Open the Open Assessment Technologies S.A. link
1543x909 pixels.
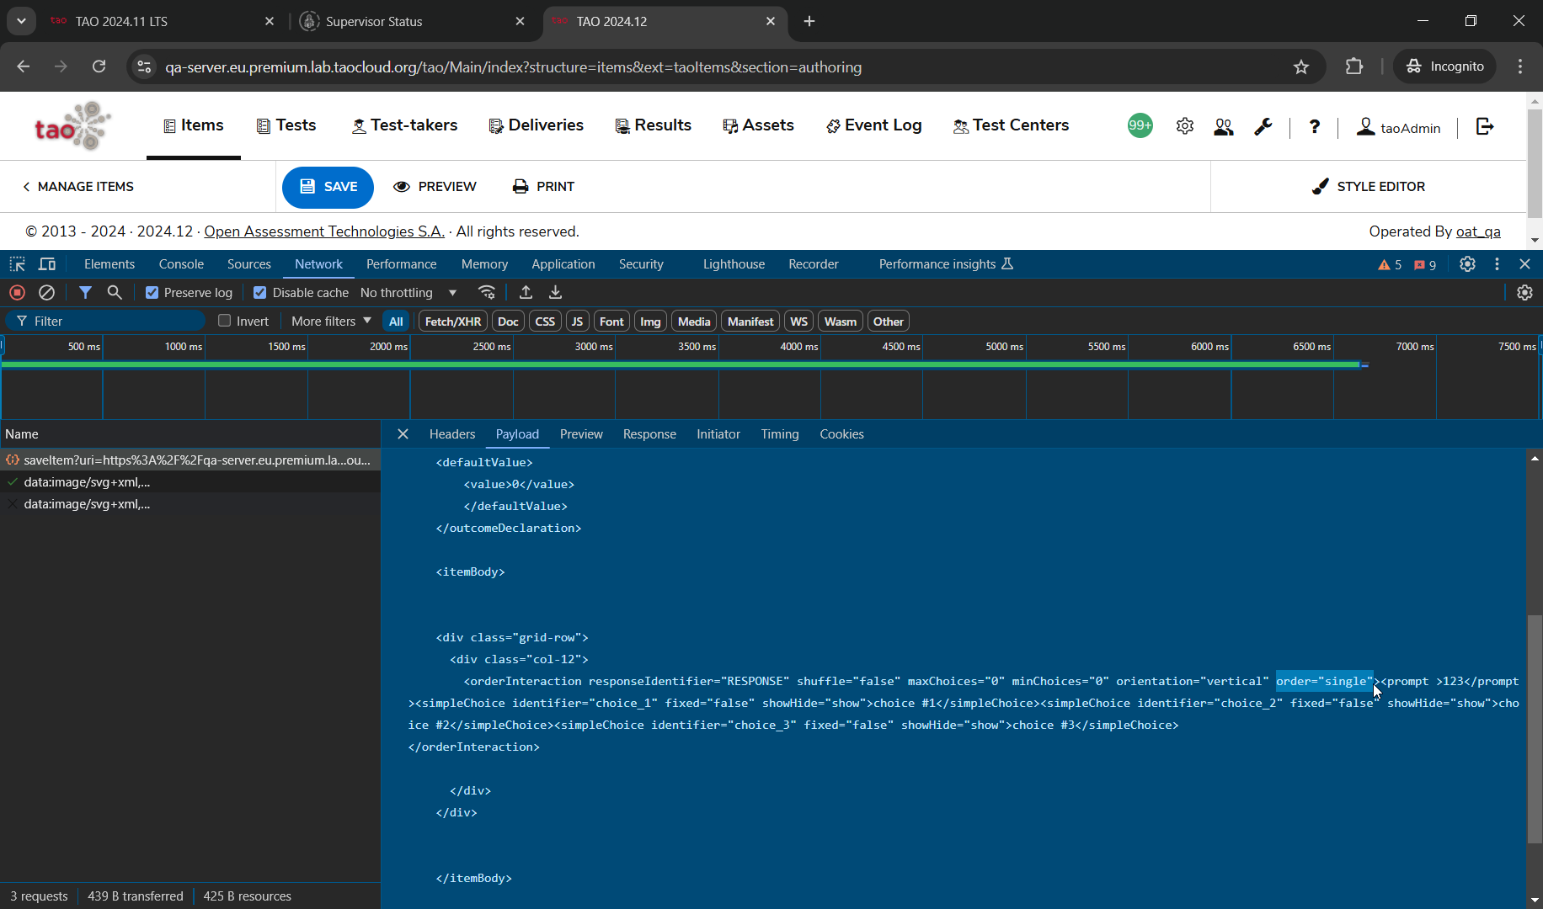pos(324,231)
